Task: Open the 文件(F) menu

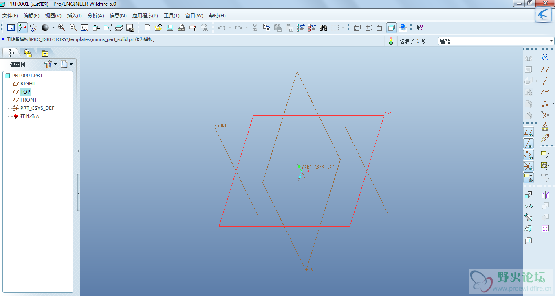Action: coord(10,16)
